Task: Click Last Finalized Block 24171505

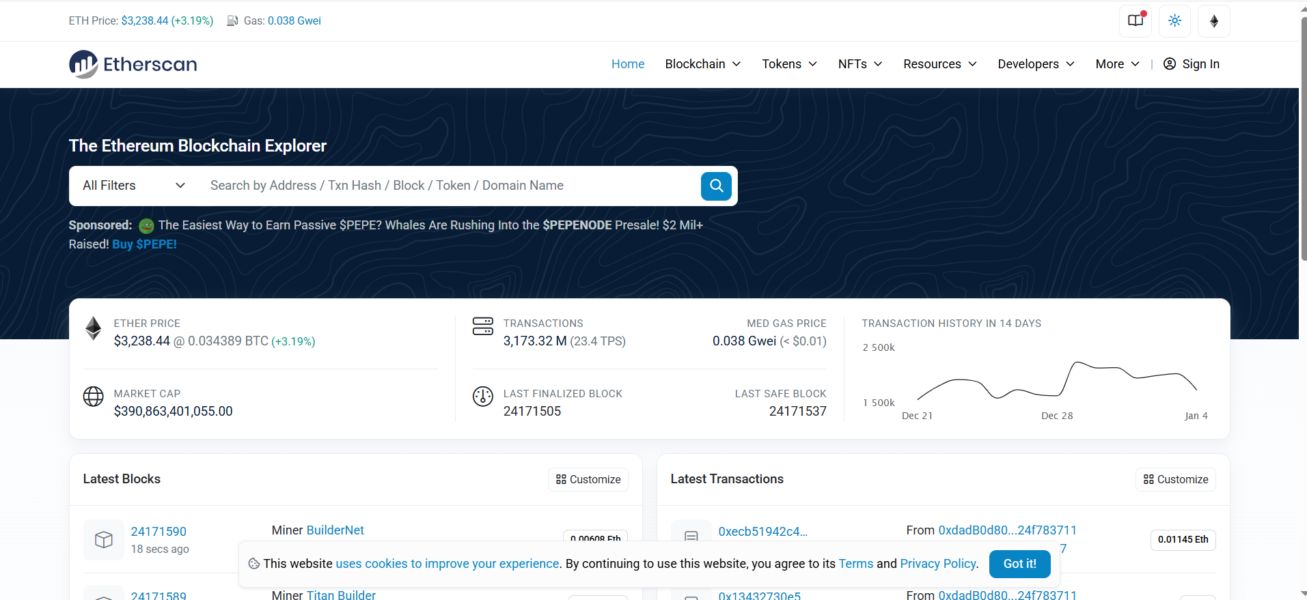Action: [x=532, y=411]
